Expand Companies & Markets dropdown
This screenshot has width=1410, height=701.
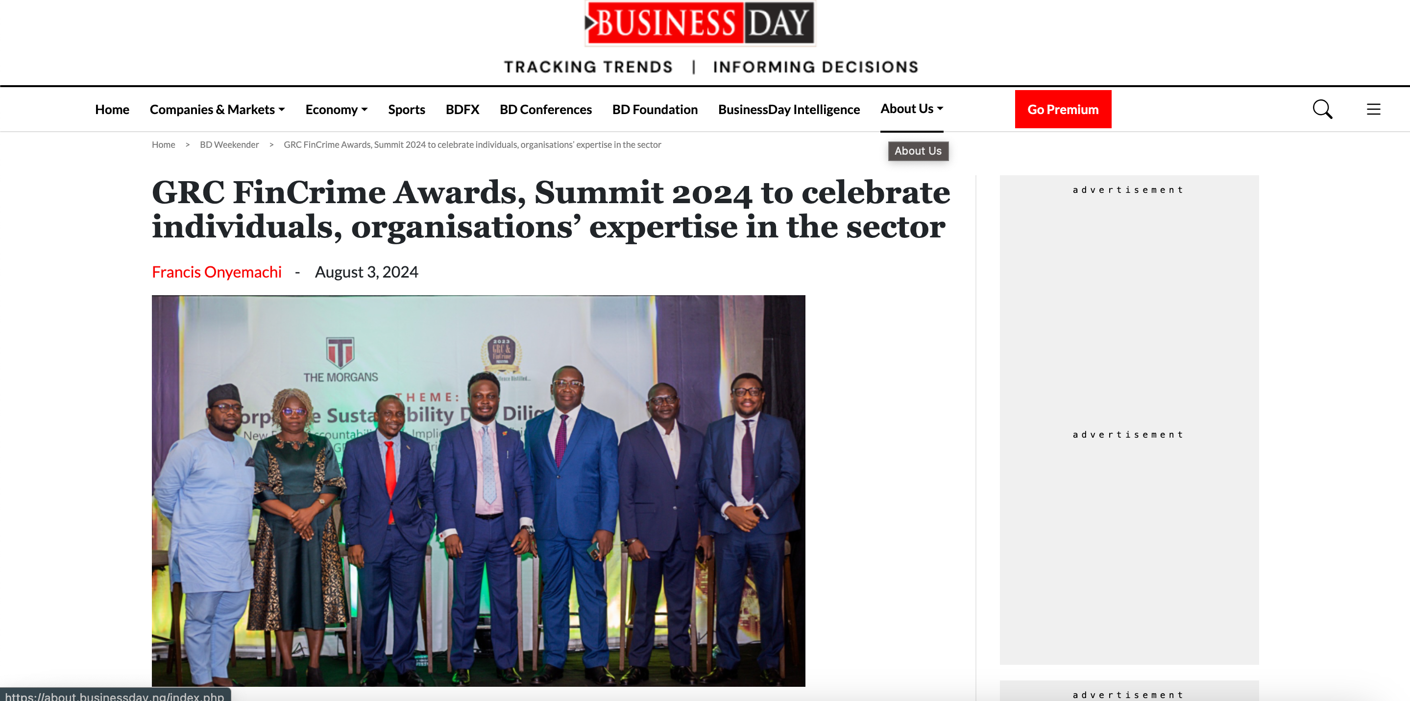[x=218, y=109]
